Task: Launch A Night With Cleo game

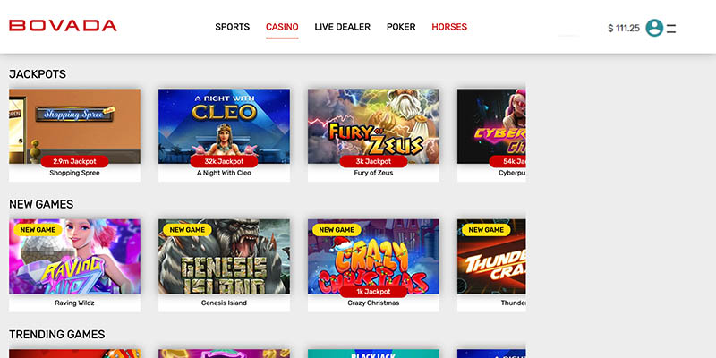Action: [225, 126]
